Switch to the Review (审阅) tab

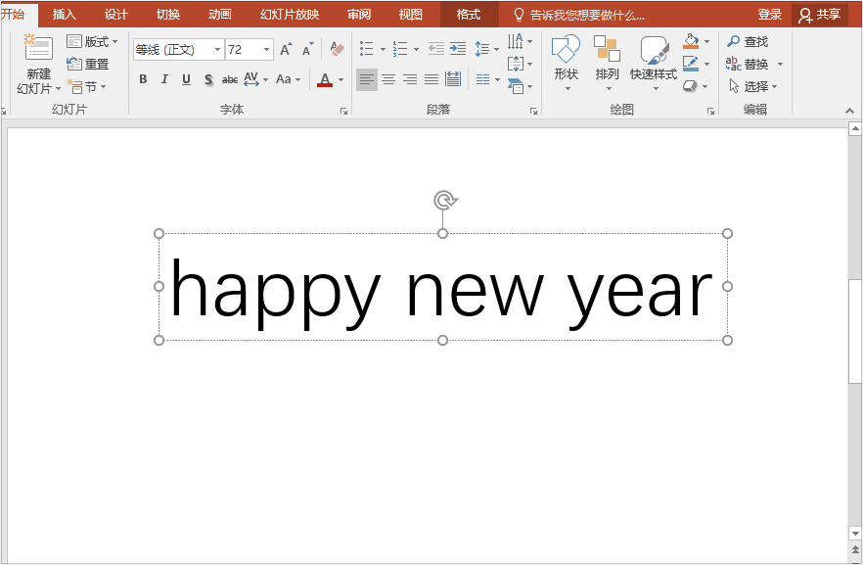coord(359,15)
